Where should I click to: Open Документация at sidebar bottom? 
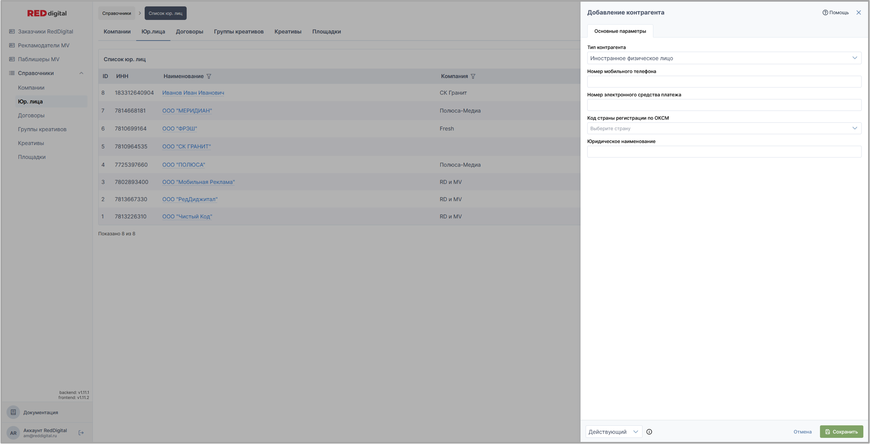(40, 412)
